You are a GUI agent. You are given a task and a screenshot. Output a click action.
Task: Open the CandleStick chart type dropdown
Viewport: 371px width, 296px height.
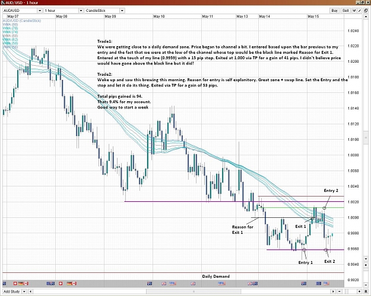(x=122, y=11)
